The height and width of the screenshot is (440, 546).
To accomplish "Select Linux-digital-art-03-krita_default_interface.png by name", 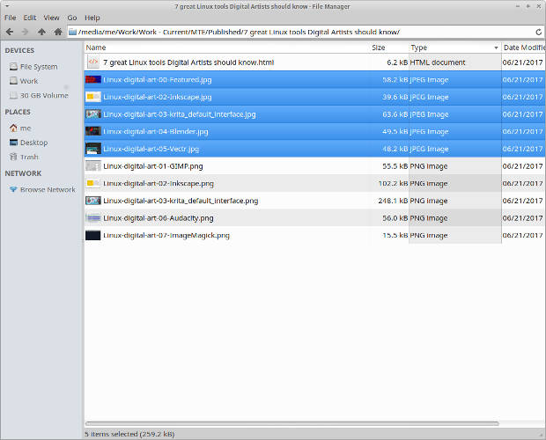I will click(181, 201).
